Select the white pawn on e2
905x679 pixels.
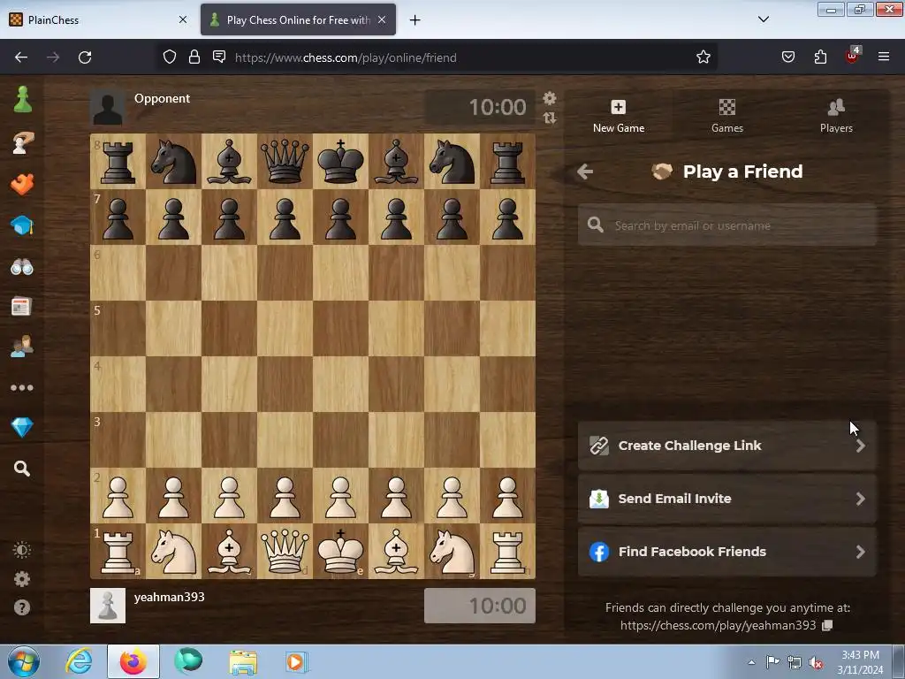[340, 497]
